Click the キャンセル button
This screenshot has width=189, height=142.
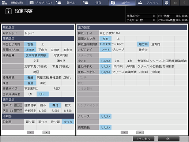click(143, 139)
